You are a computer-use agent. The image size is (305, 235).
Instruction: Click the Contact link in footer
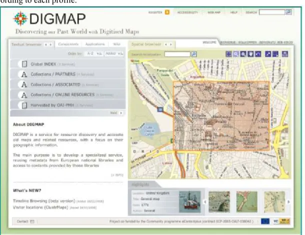tap(22, 221)
